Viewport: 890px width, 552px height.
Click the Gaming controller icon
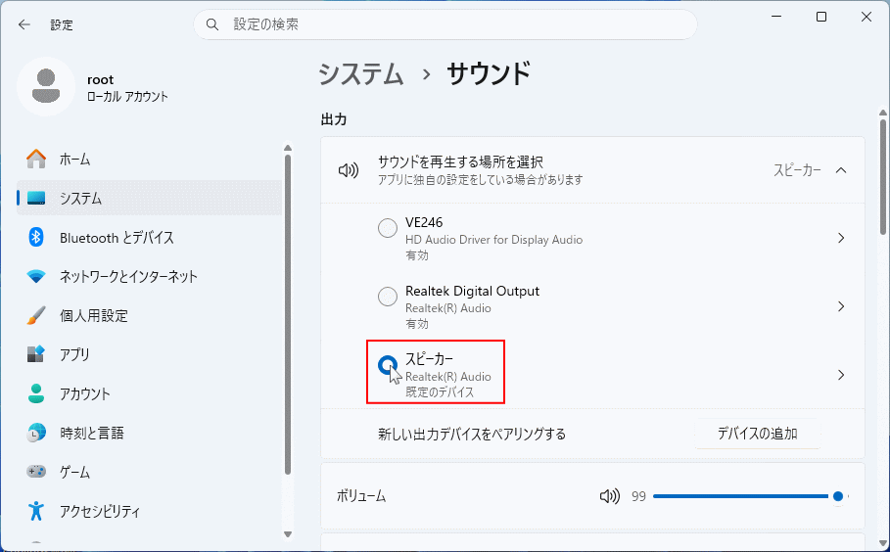(36, 472)
